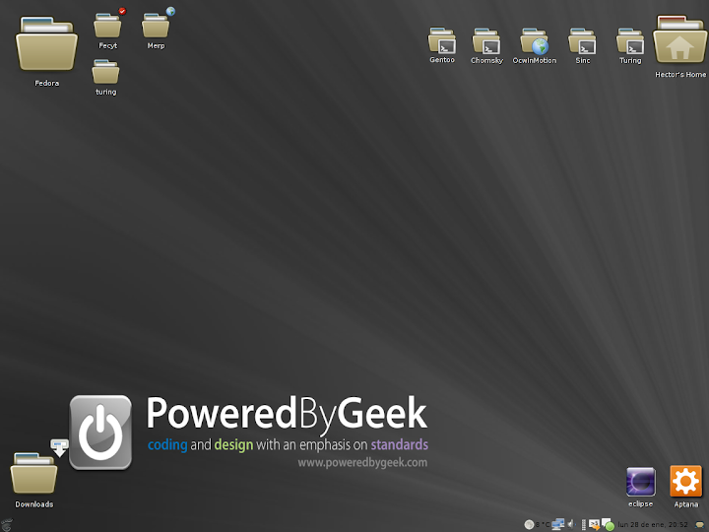Open the chat status green-dot icon
Viewport: 709px width, 532px height.
(x=609, y=525)
